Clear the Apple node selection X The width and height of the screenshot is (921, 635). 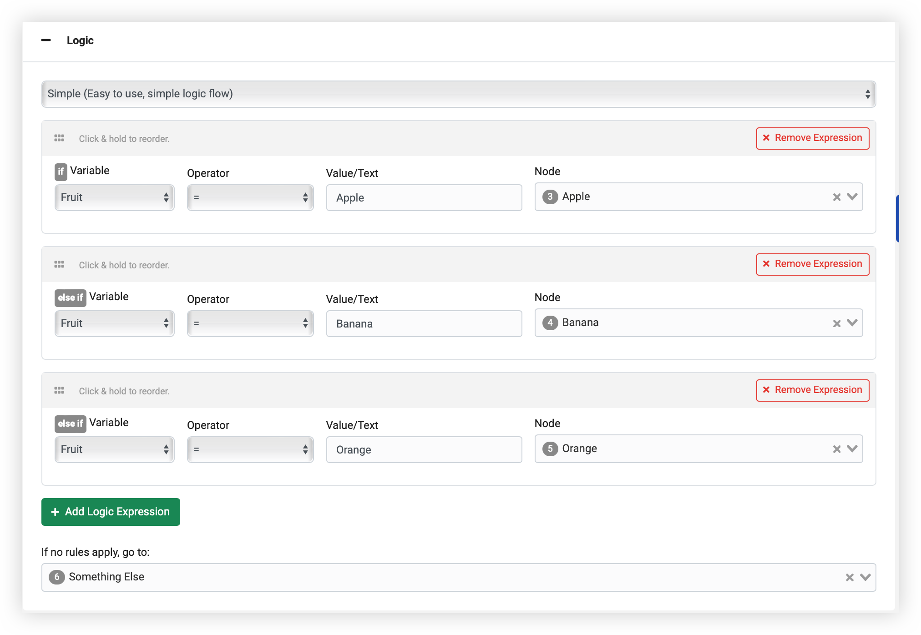pyautogui.click(x=836, y=197)
